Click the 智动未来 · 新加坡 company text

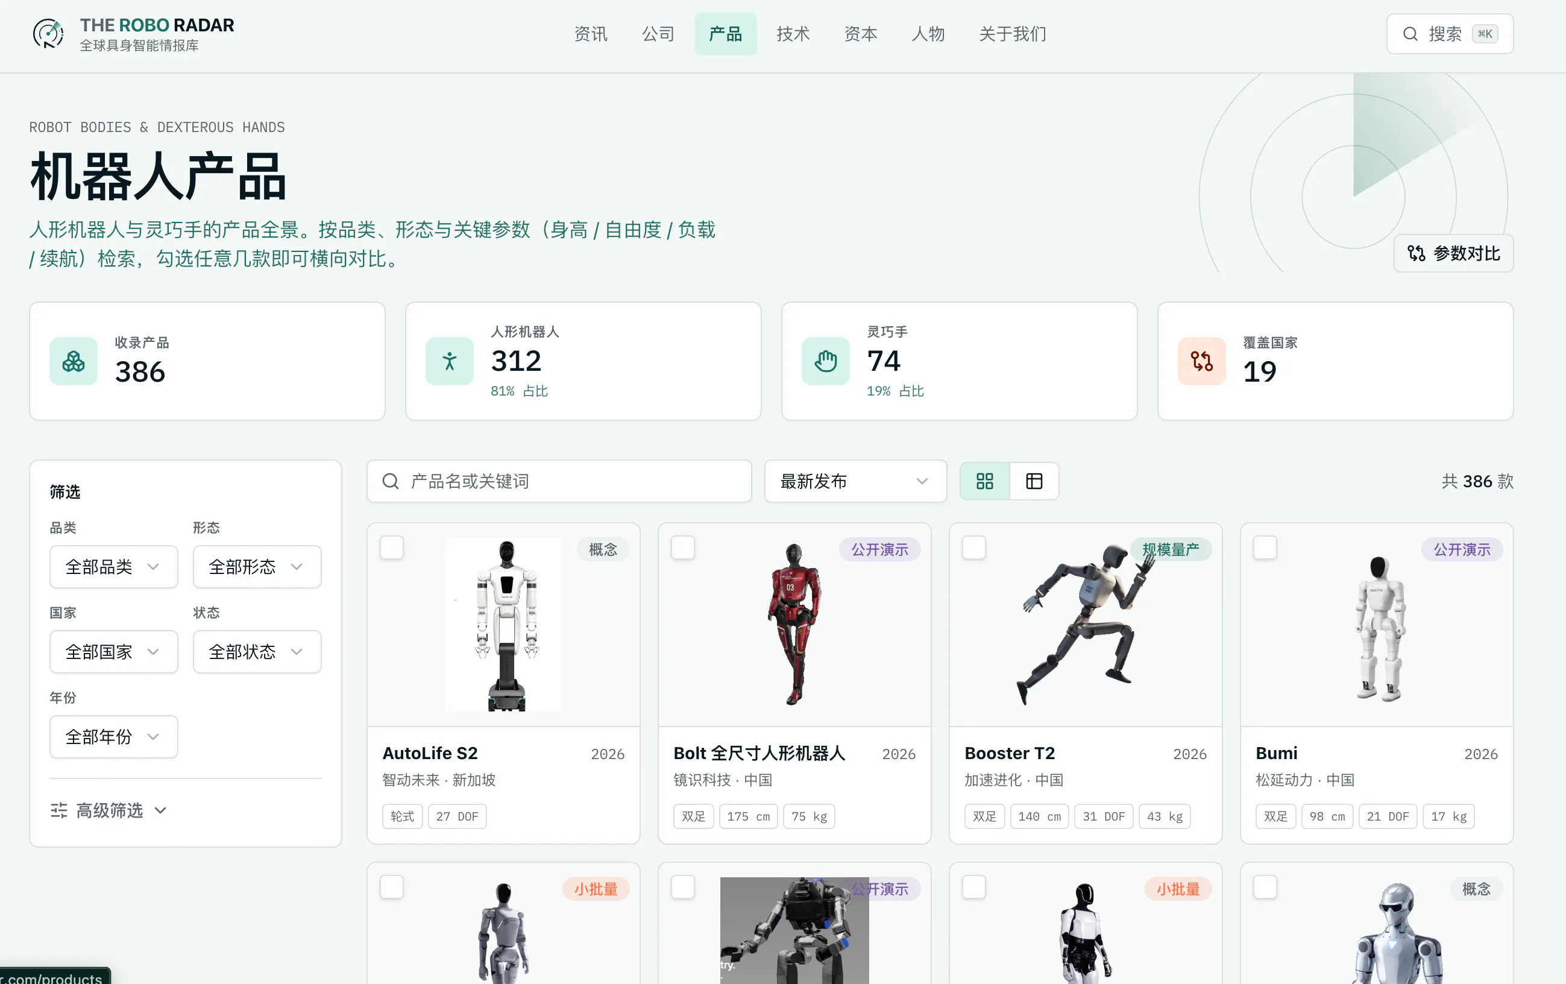point(438,780)
